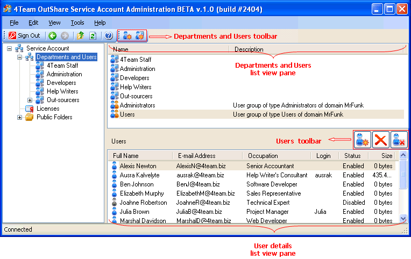This screenshot has width=411, height=259.
Task: Click the user list scrollbar thumb
Action: (x=403, y=174)
